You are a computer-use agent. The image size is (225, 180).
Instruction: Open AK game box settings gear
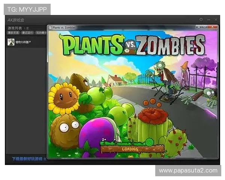[201, 19]
